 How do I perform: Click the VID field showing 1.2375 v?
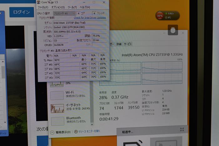pos(61,36)
